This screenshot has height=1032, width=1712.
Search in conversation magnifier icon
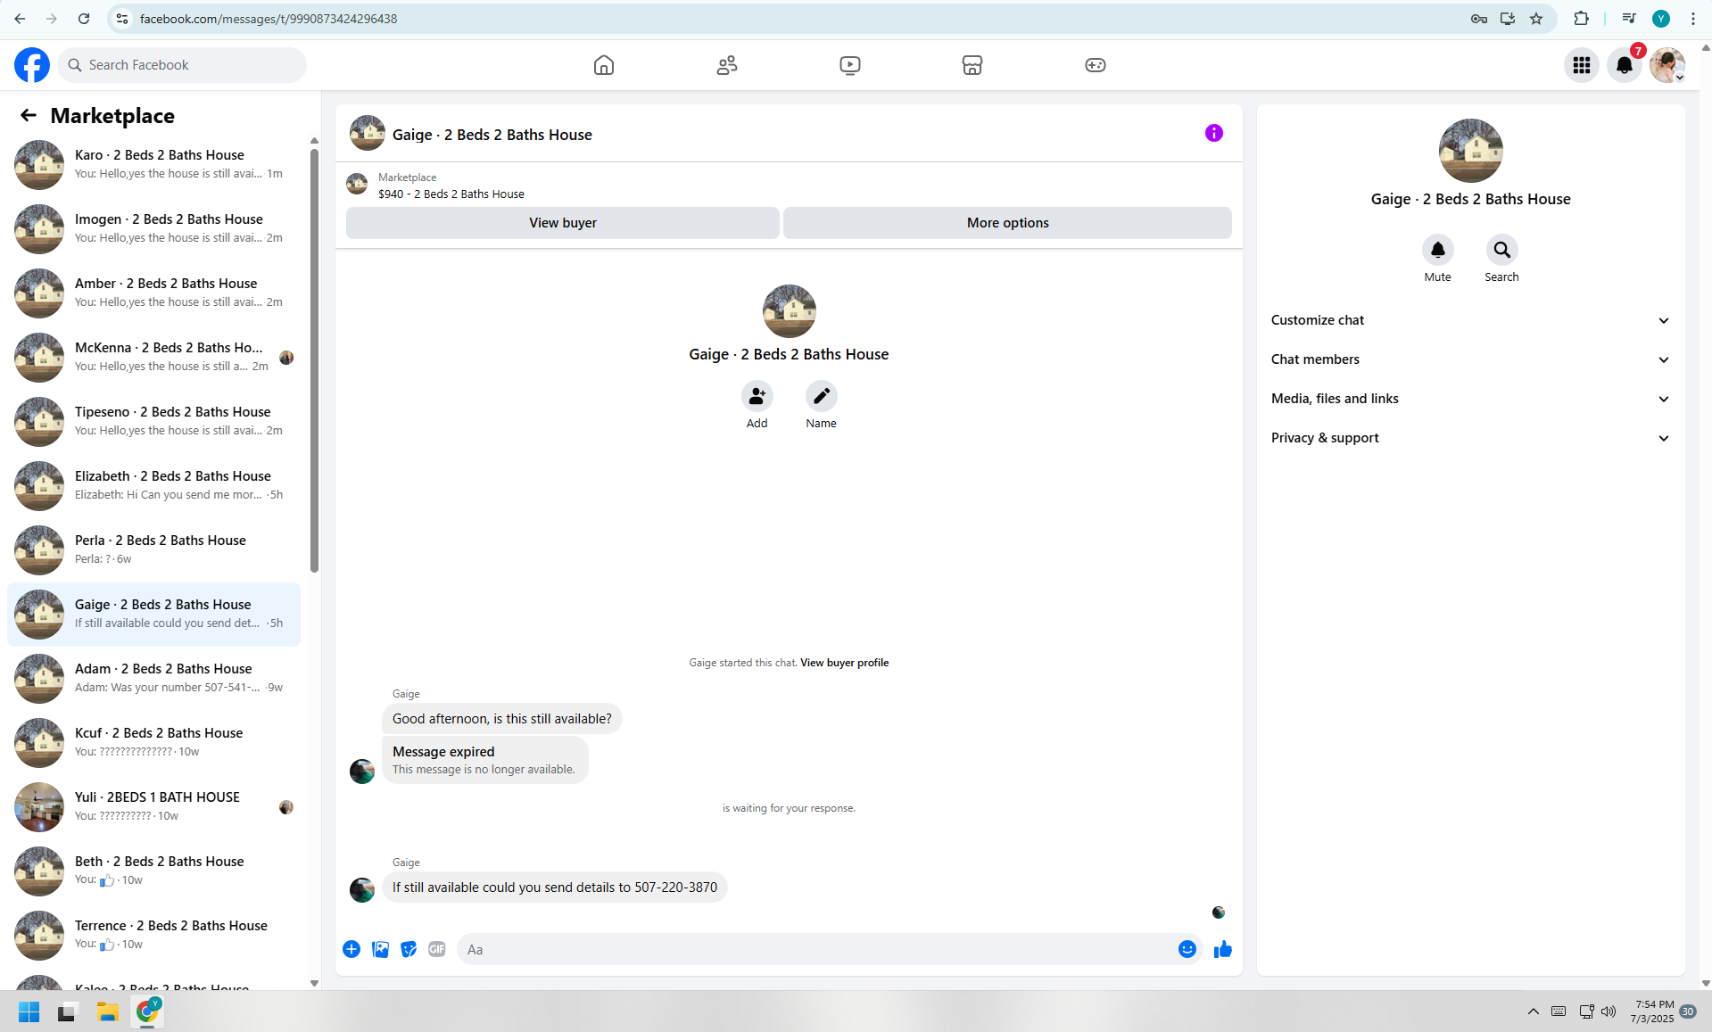[1502, 250]
